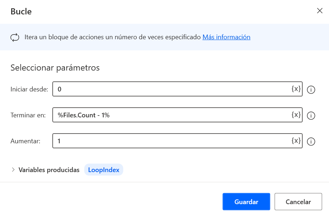The width and height of the screenshot is (329, 216).
Task: Click the {x} variable icon inside Terminar en
Action: click(296, 115)
